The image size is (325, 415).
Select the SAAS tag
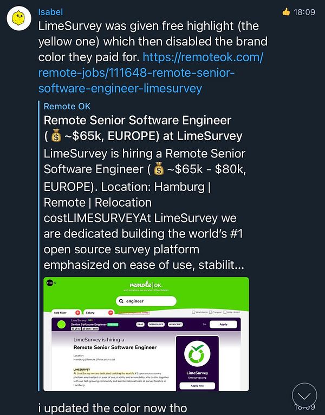coord(140,324)
